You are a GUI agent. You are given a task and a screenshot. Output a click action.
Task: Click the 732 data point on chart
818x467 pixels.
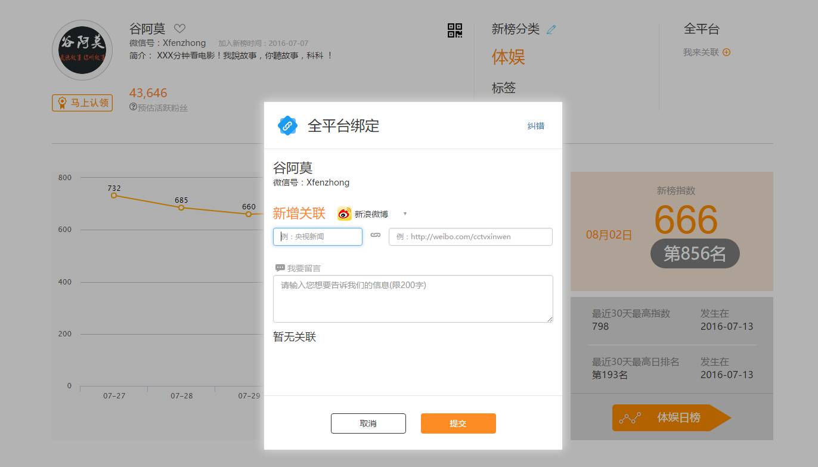(x=114, y=196)
